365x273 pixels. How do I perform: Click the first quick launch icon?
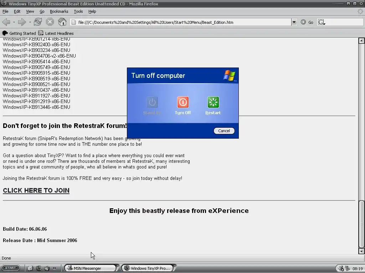point(31,268)
